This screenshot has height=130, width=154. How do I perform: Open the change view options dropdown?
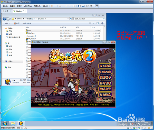tap(93, 23)
